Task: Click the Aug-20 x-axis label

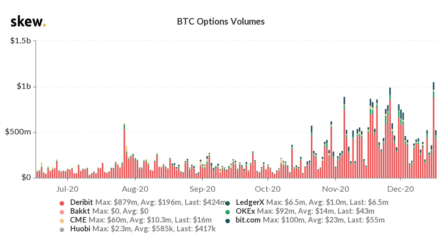Action: coord(135,189)
